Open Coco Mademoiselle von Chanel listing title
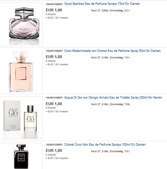 pos(112,51)
